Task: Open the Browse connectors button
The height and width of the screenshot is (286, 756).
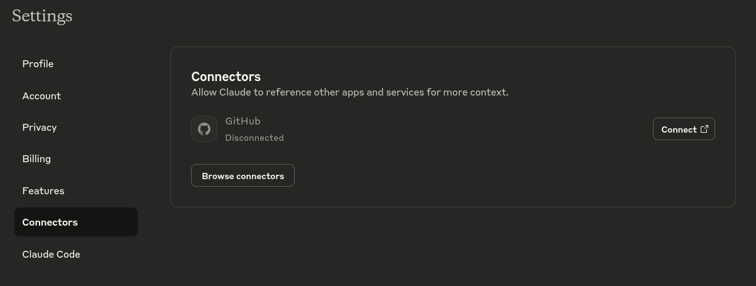Action: click(243, 176)
